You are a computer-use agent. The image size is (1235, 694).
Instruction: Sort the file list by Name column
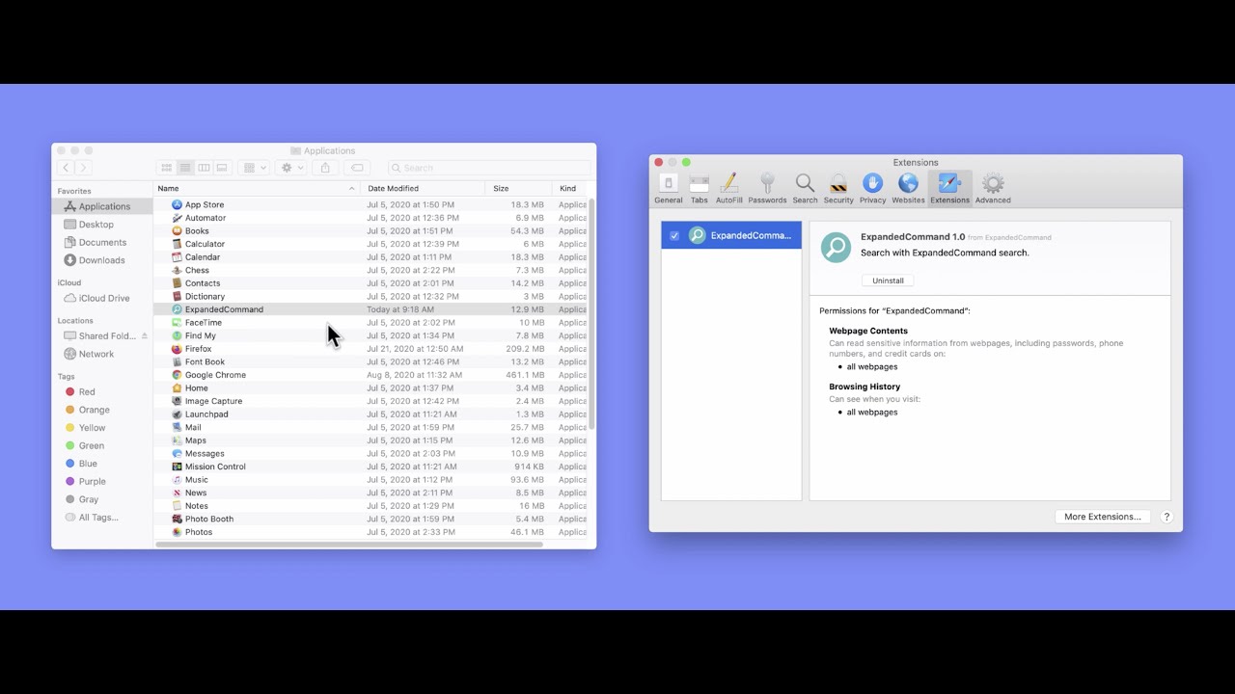coord(257,189)
